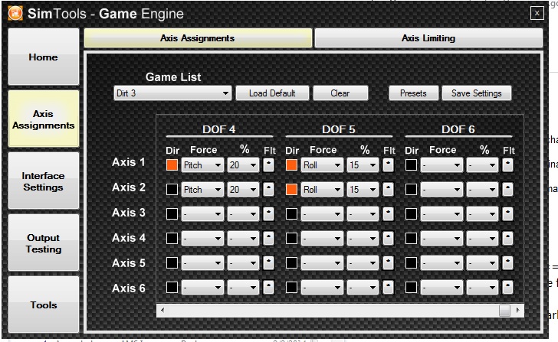Open Axis 5 DOF 4 filter button

pos(269,263)
